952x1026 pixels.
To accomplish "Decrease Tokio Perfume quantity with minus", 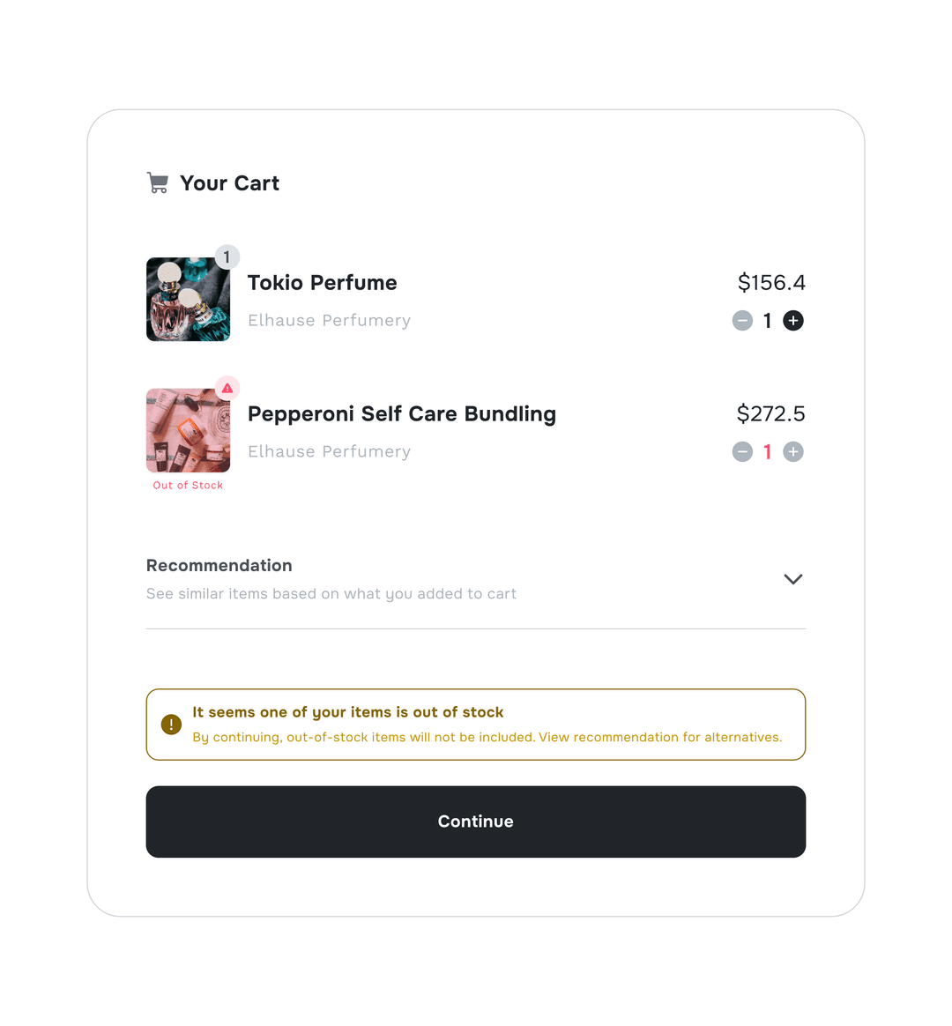I will 742,321.
